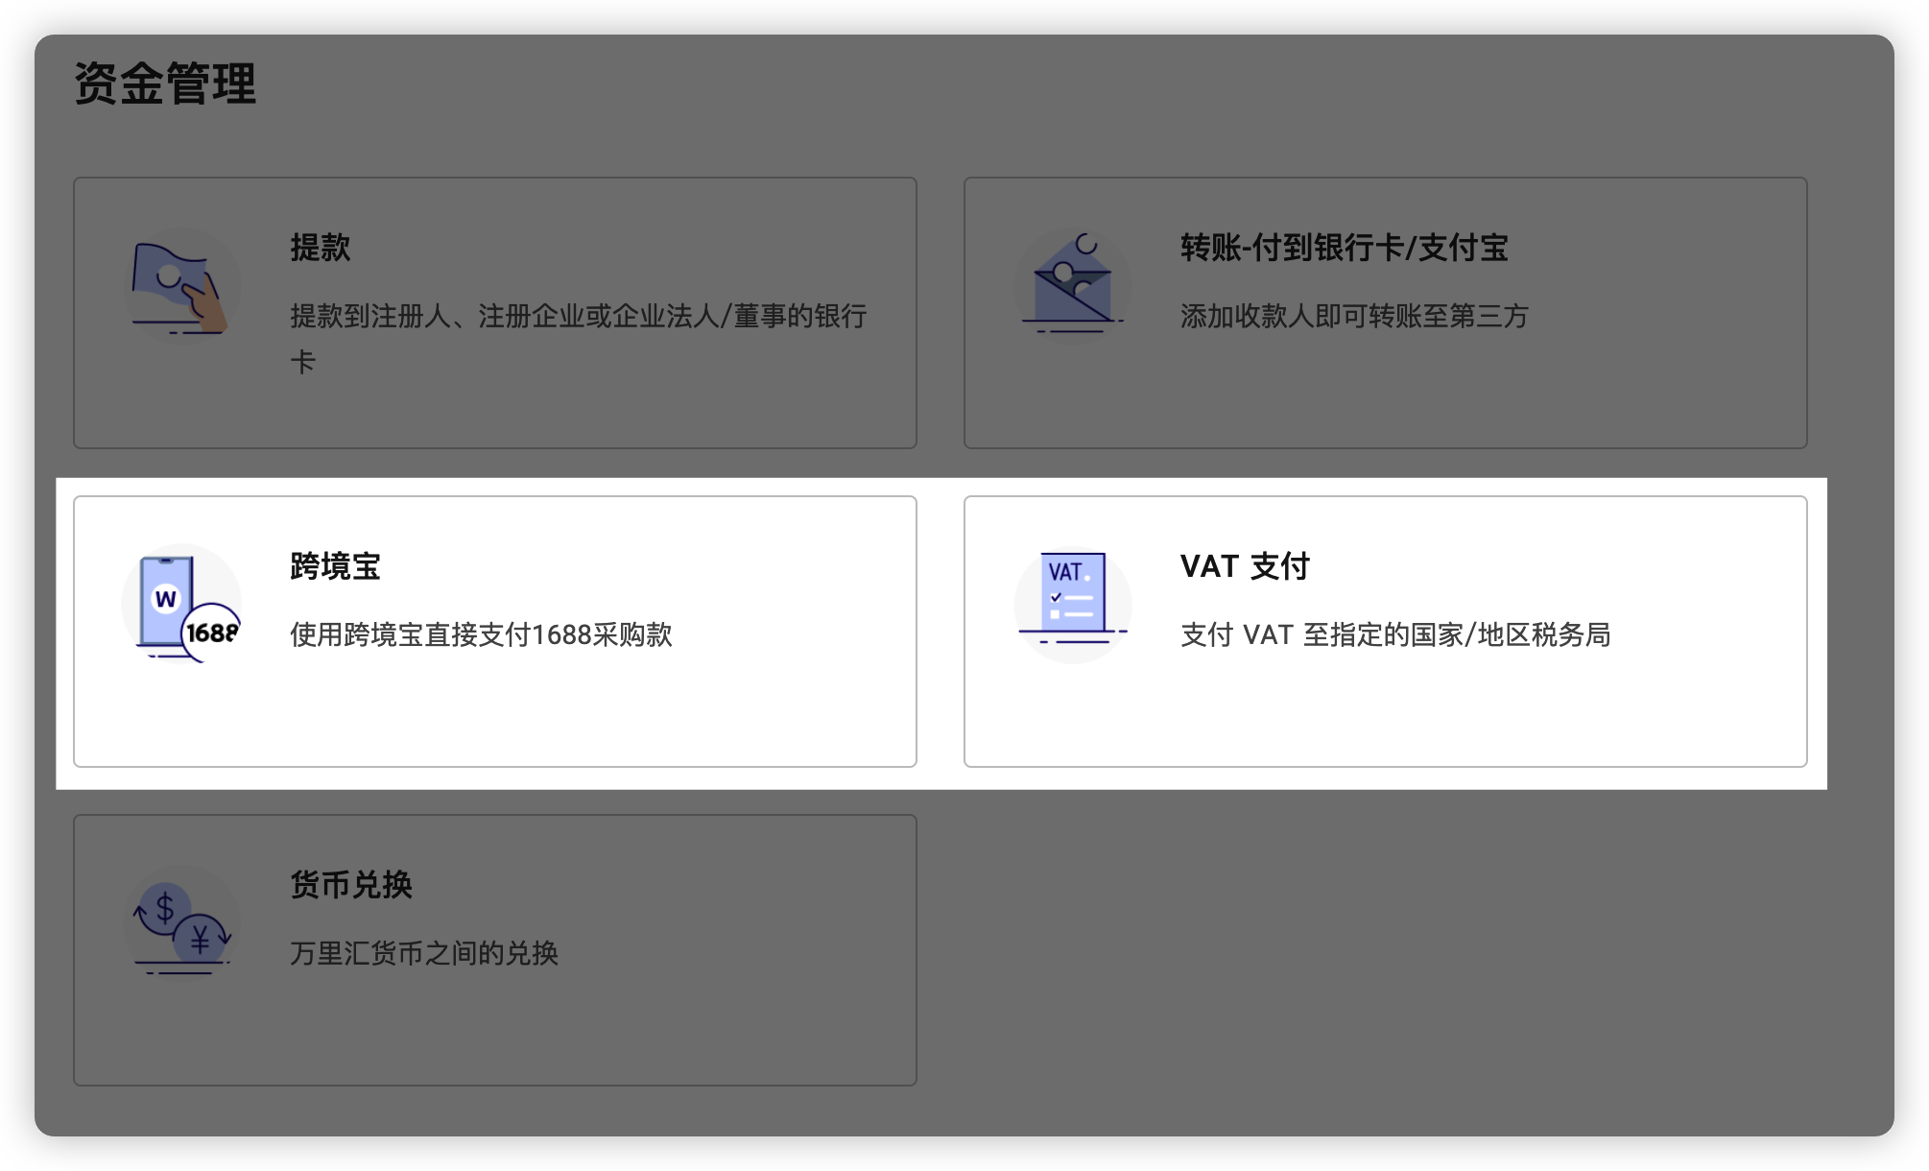Click 使用跨境宝直接支付1688采购款 description
Viewport: 1929px width, 1171px height.
coord(481,634)
